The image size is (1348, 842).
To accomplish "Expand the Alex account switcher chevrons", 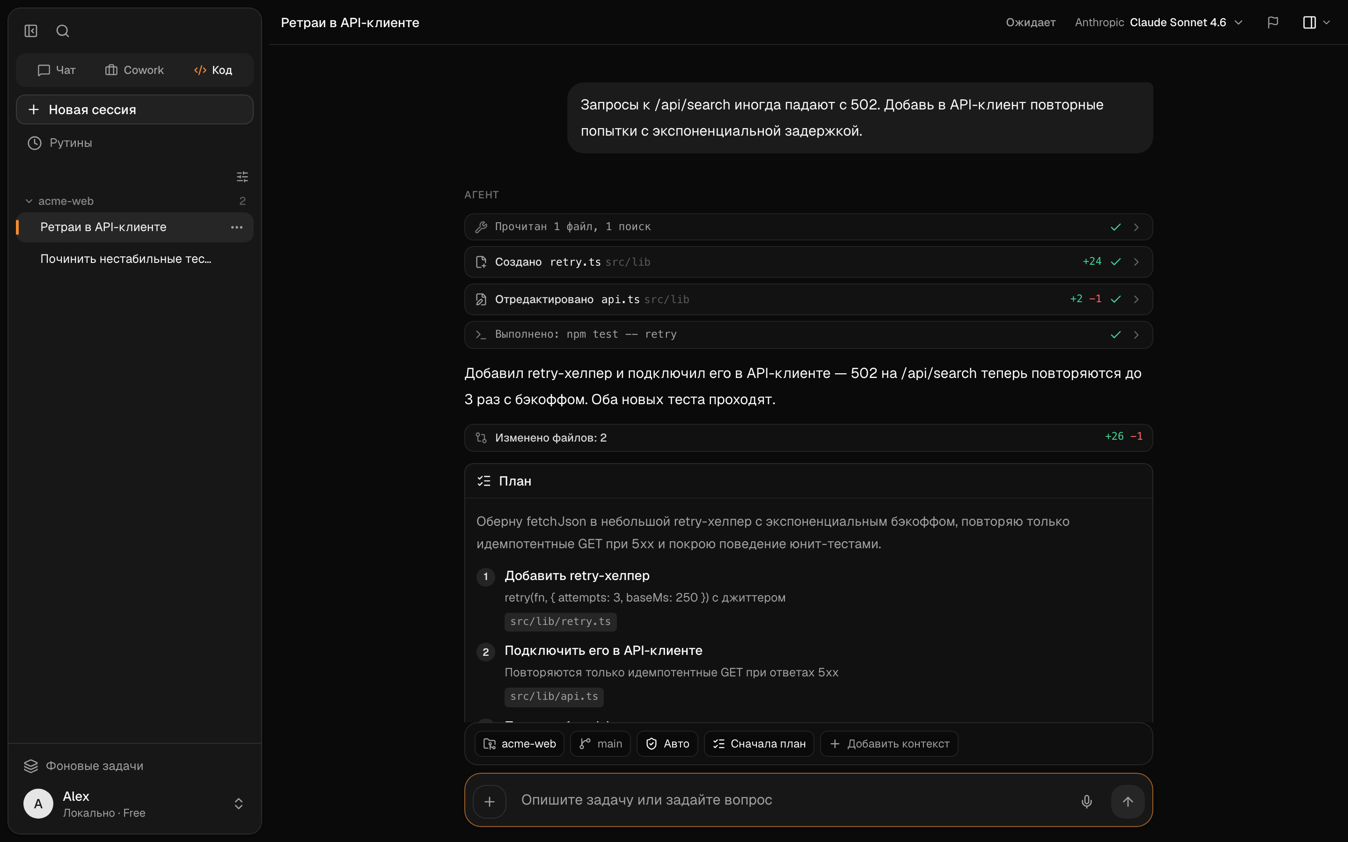I will point(238,804).
